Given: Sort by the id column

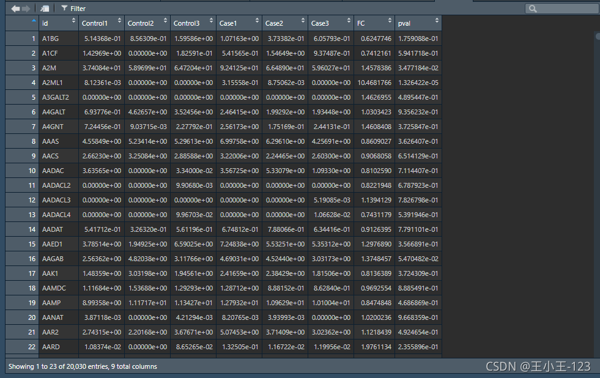Looking at the screenshot, I should pyautogui.click(x=59, y=23).
